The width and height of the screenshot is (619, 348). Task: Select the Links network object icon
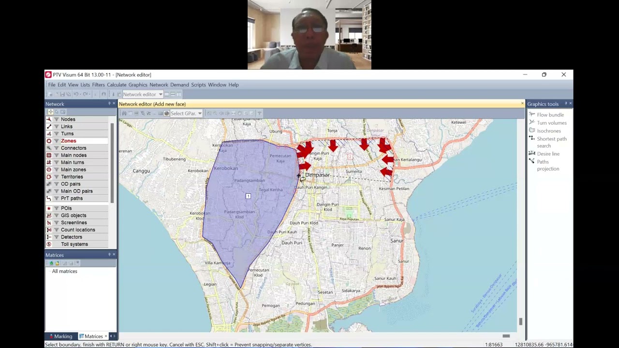[49, 127]
